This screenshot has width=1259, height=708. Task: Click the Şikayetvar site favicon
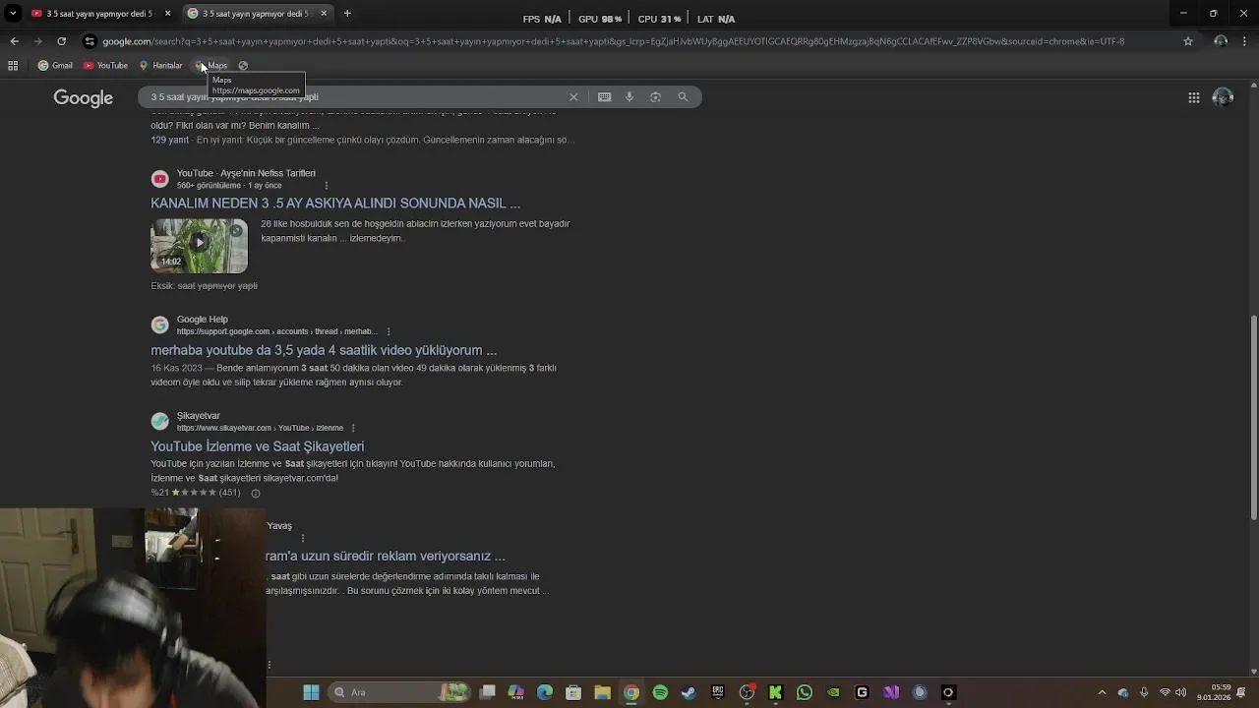(x=159, y=422)
